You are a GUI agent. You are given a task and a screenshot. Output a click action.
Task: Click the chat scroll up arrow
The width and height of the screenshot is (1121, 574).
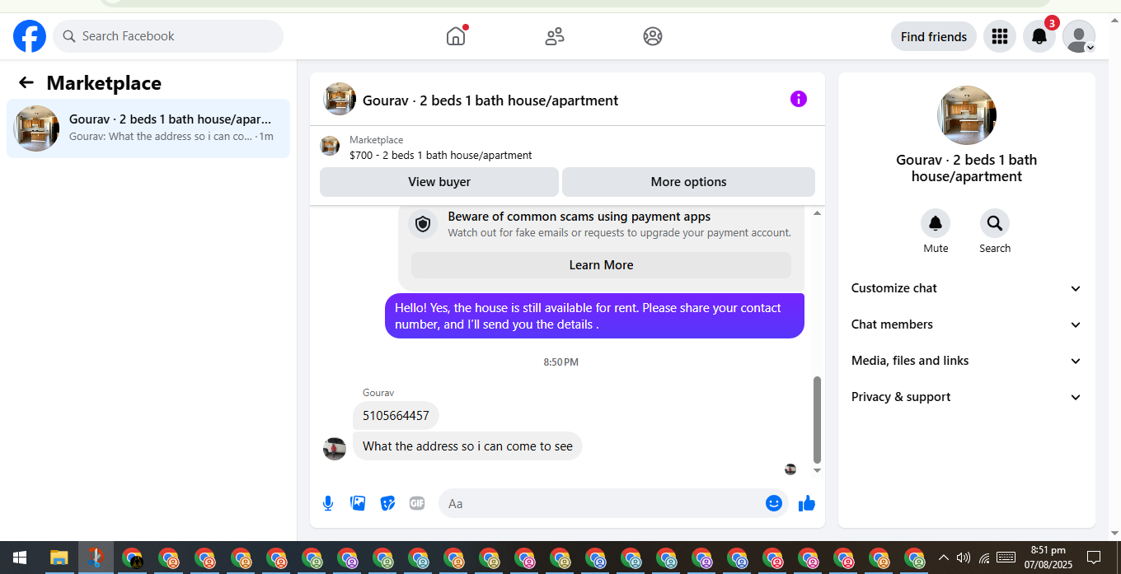pos(817,213)
